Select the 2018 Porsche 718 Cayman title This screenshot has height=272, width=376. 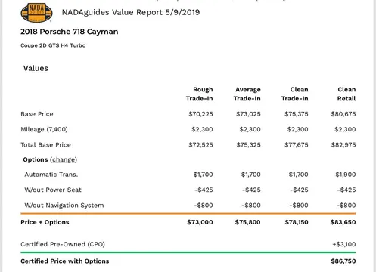click(x=70, y=32)
